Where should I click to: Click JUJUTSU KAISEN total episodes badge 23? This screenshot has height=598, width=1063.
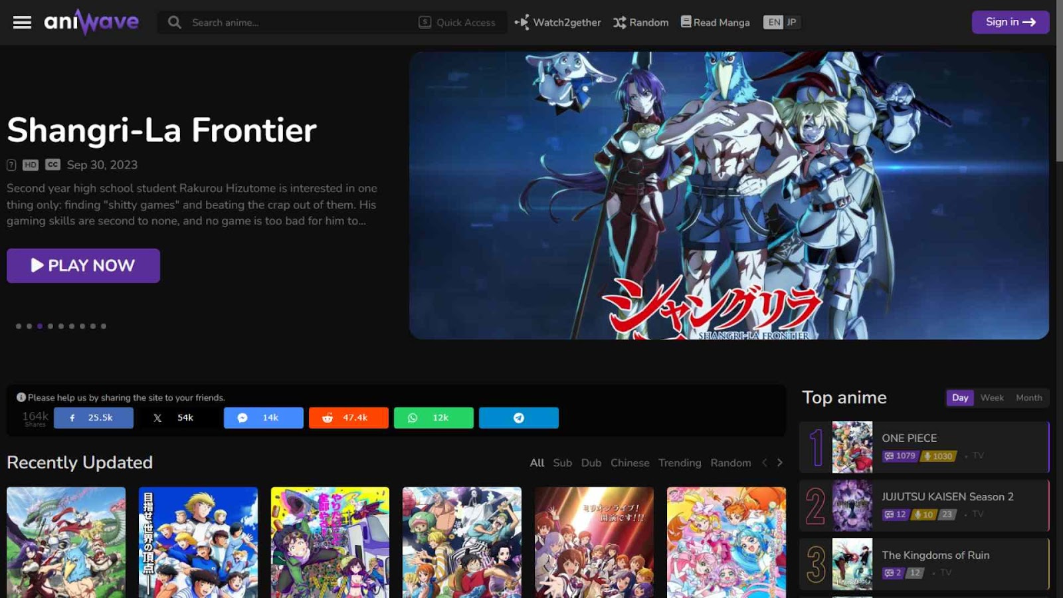click(x=947, y=514)
